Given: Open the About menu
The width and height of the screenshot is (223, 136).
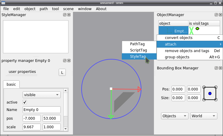Looking at the screenshot, I should coord(101,9).
